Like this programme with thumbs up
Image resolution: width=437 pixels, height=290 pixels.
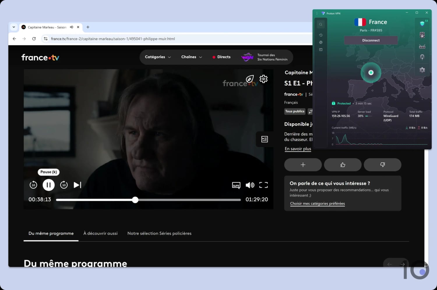click(x=343, y=165)
